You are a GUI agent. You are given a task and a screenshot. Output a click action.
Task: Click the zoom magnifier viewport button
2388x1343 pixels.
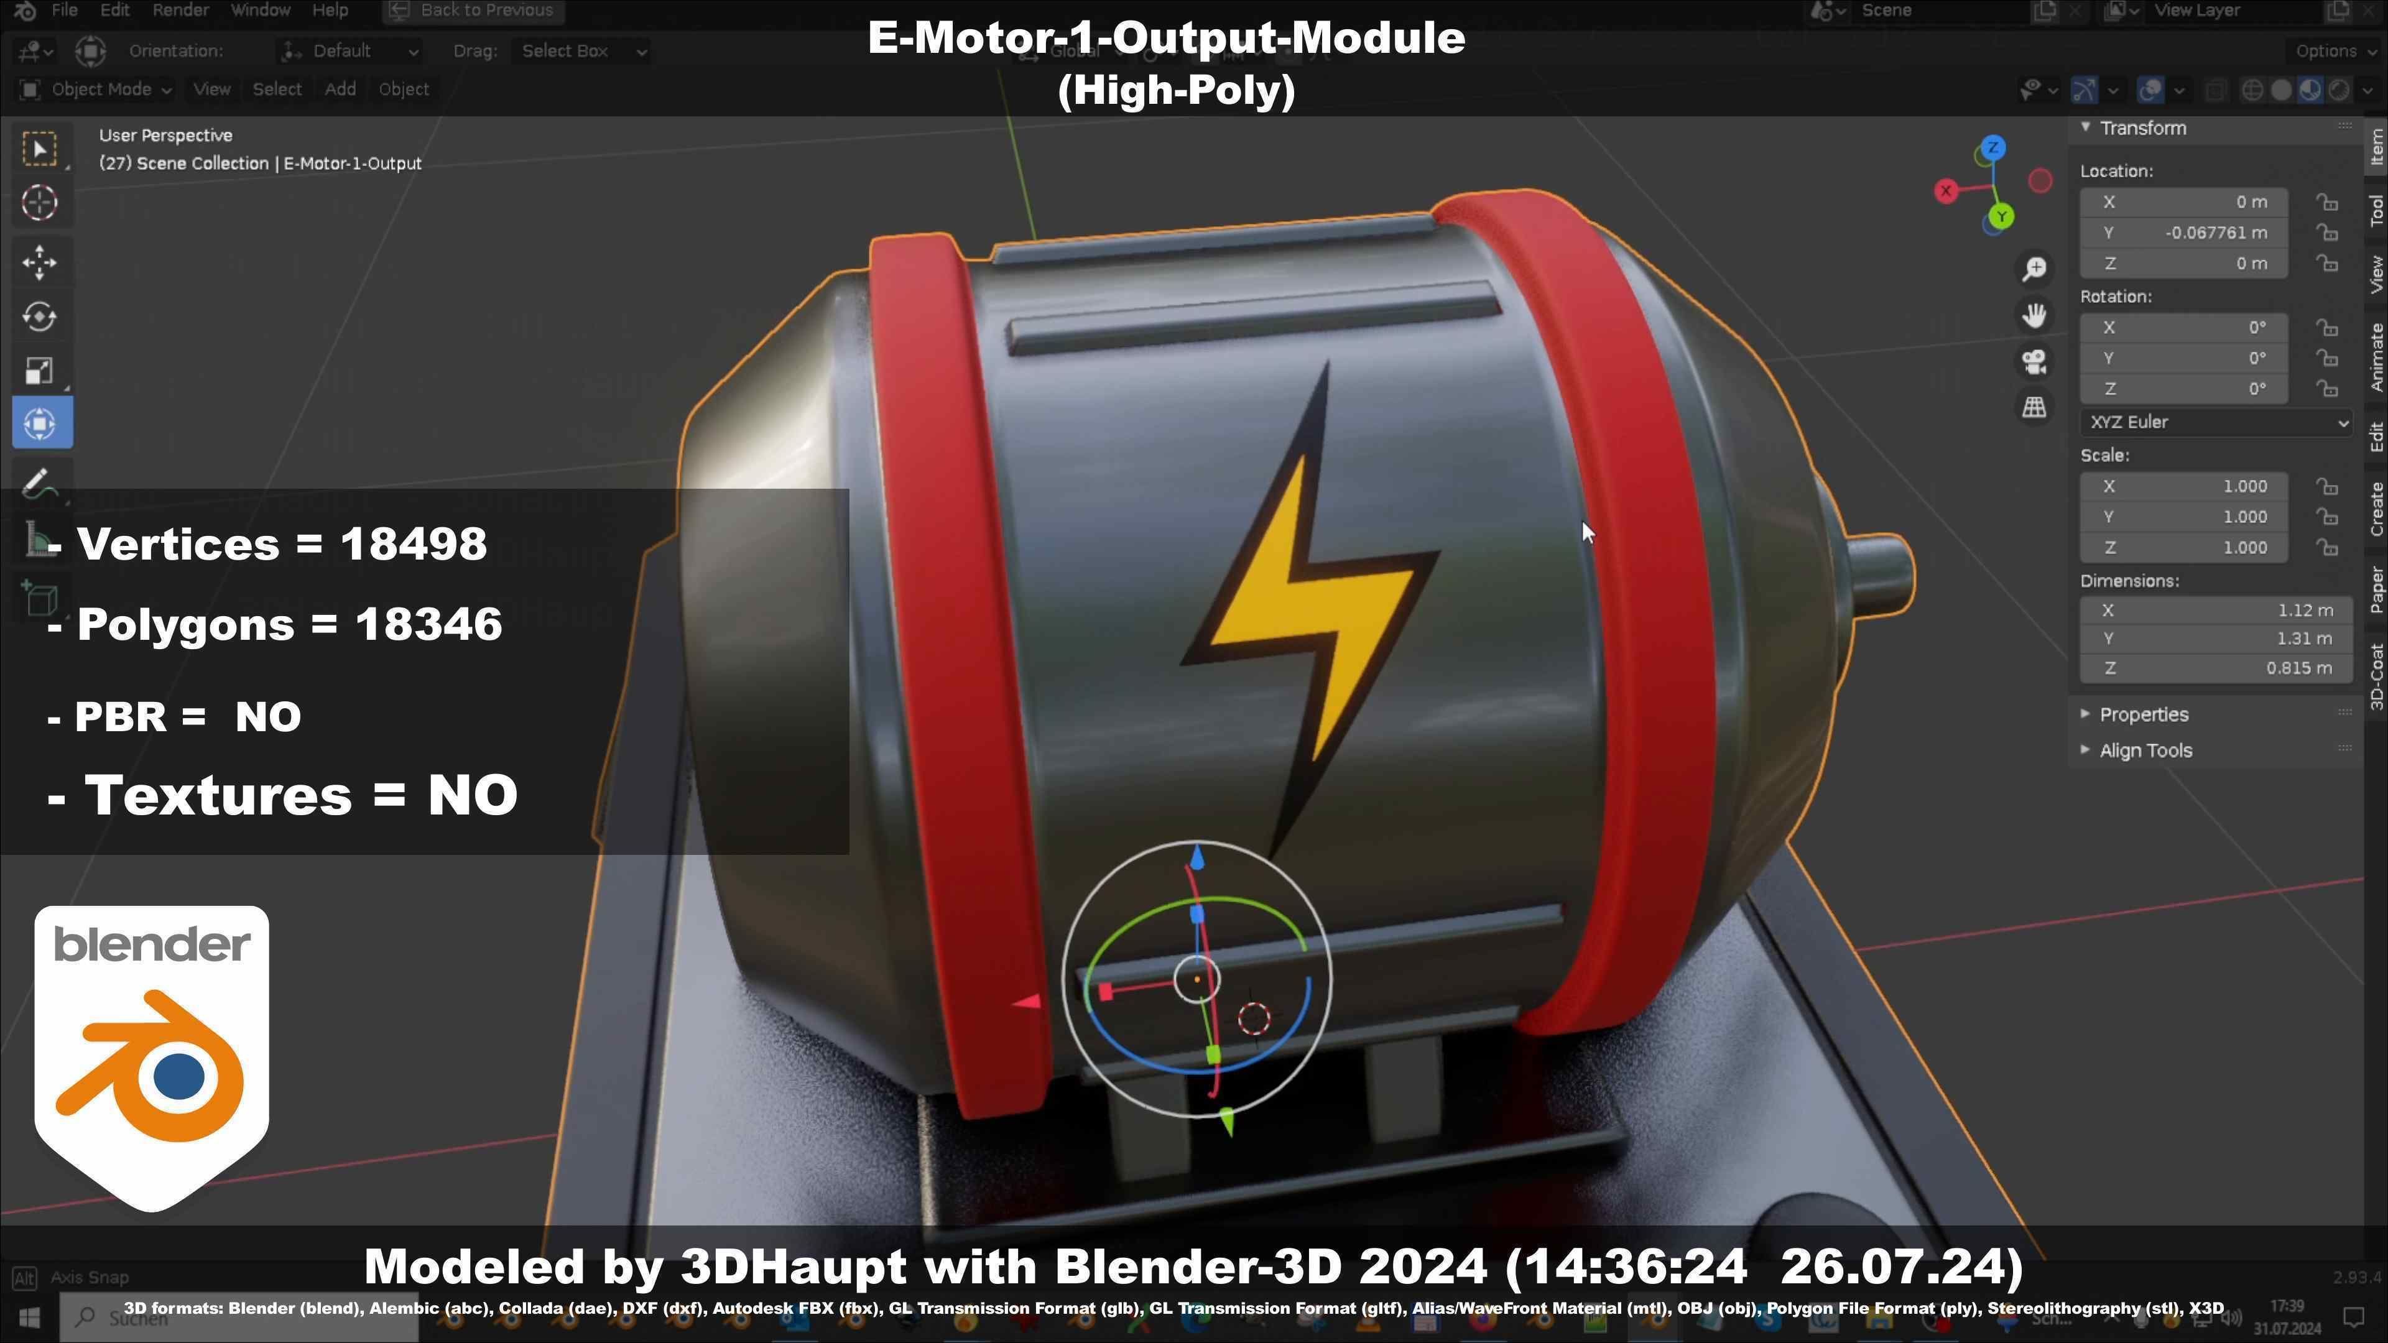(x=2035, y=269)
